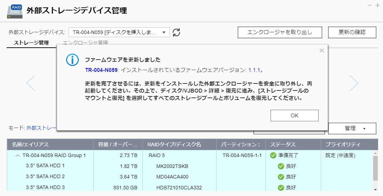Click パーティション column header
This screenshot has height=196, width=383.
(x=241, y=144)
